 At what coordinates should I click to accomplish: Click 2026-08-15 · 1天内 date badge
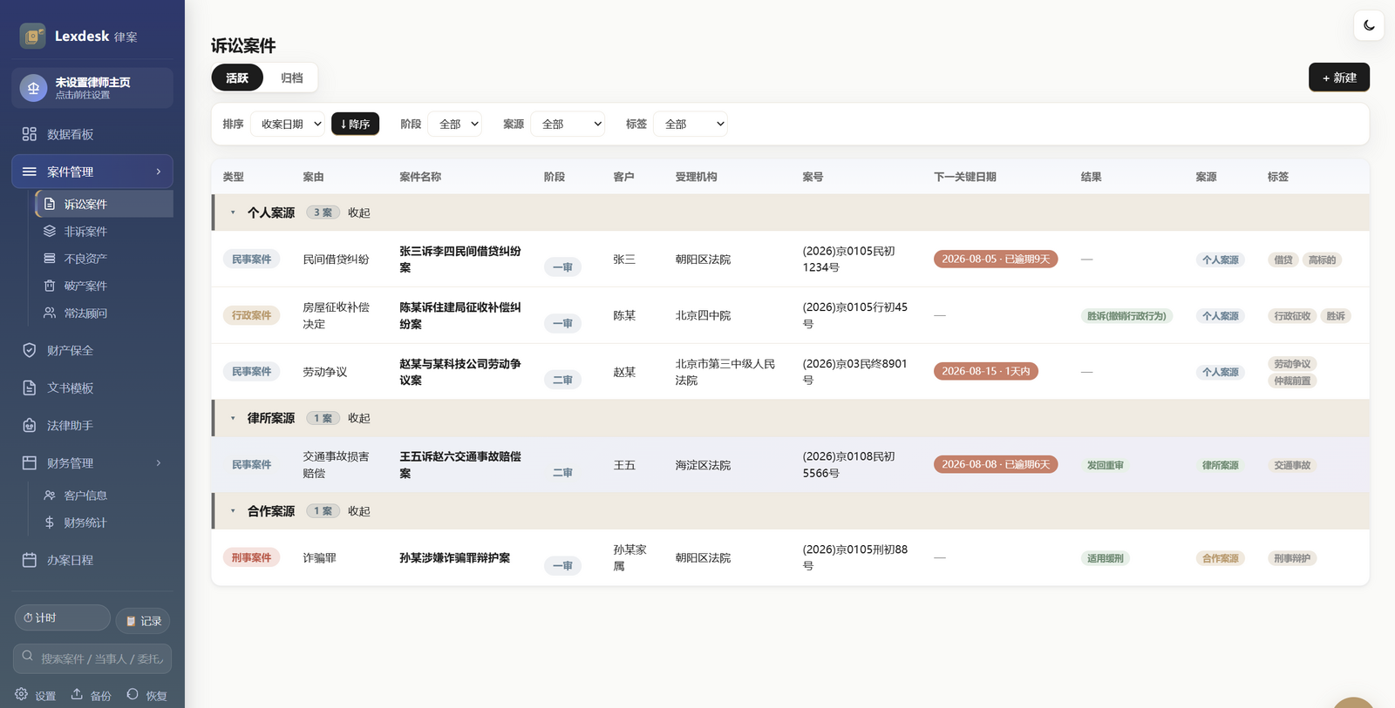pos(986,371)
